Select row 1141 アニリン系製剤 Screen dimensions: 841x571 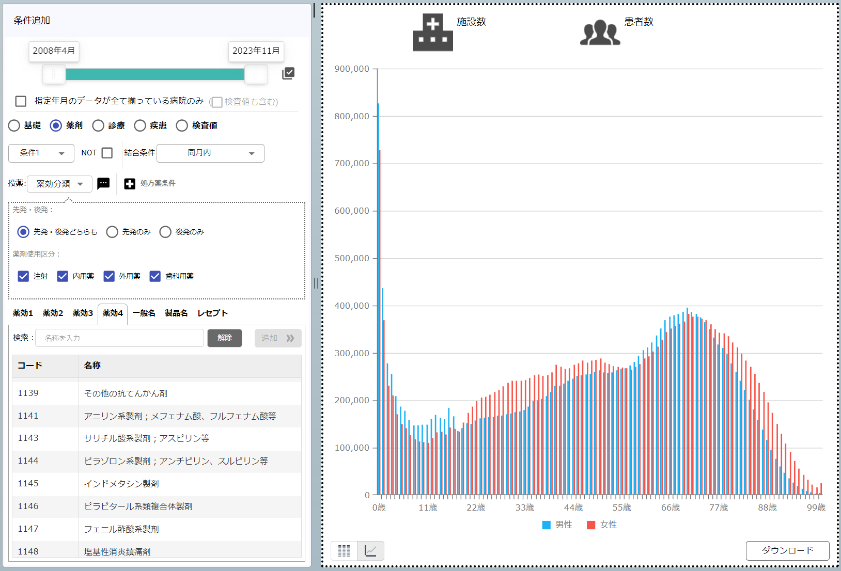(x=157, y=416)
